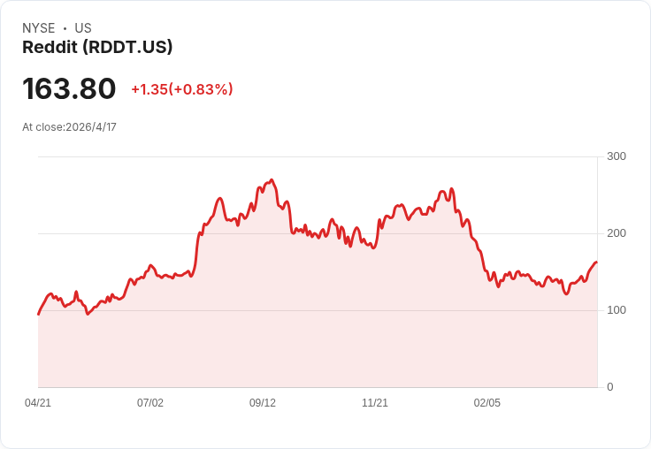Click the +1.35(+0.83%) price change

click(x=181, y=89)
